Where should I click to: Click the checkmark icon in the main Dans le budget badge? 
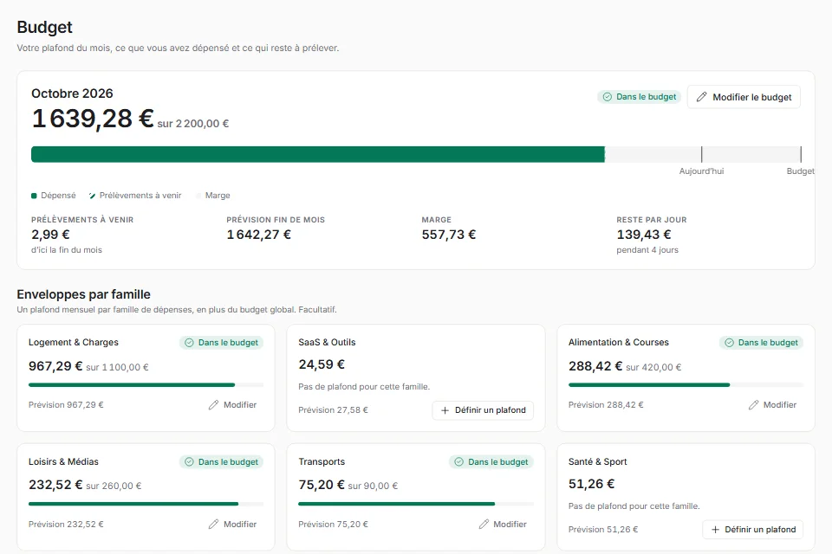(608, 97)
